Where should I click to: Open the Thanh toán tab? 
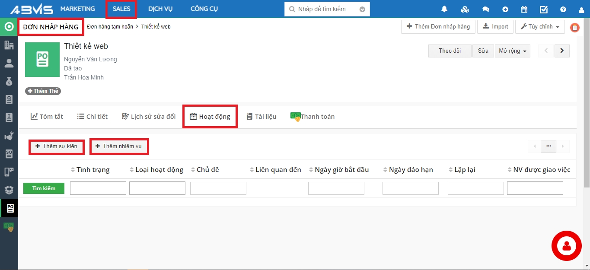click(313, 117)
